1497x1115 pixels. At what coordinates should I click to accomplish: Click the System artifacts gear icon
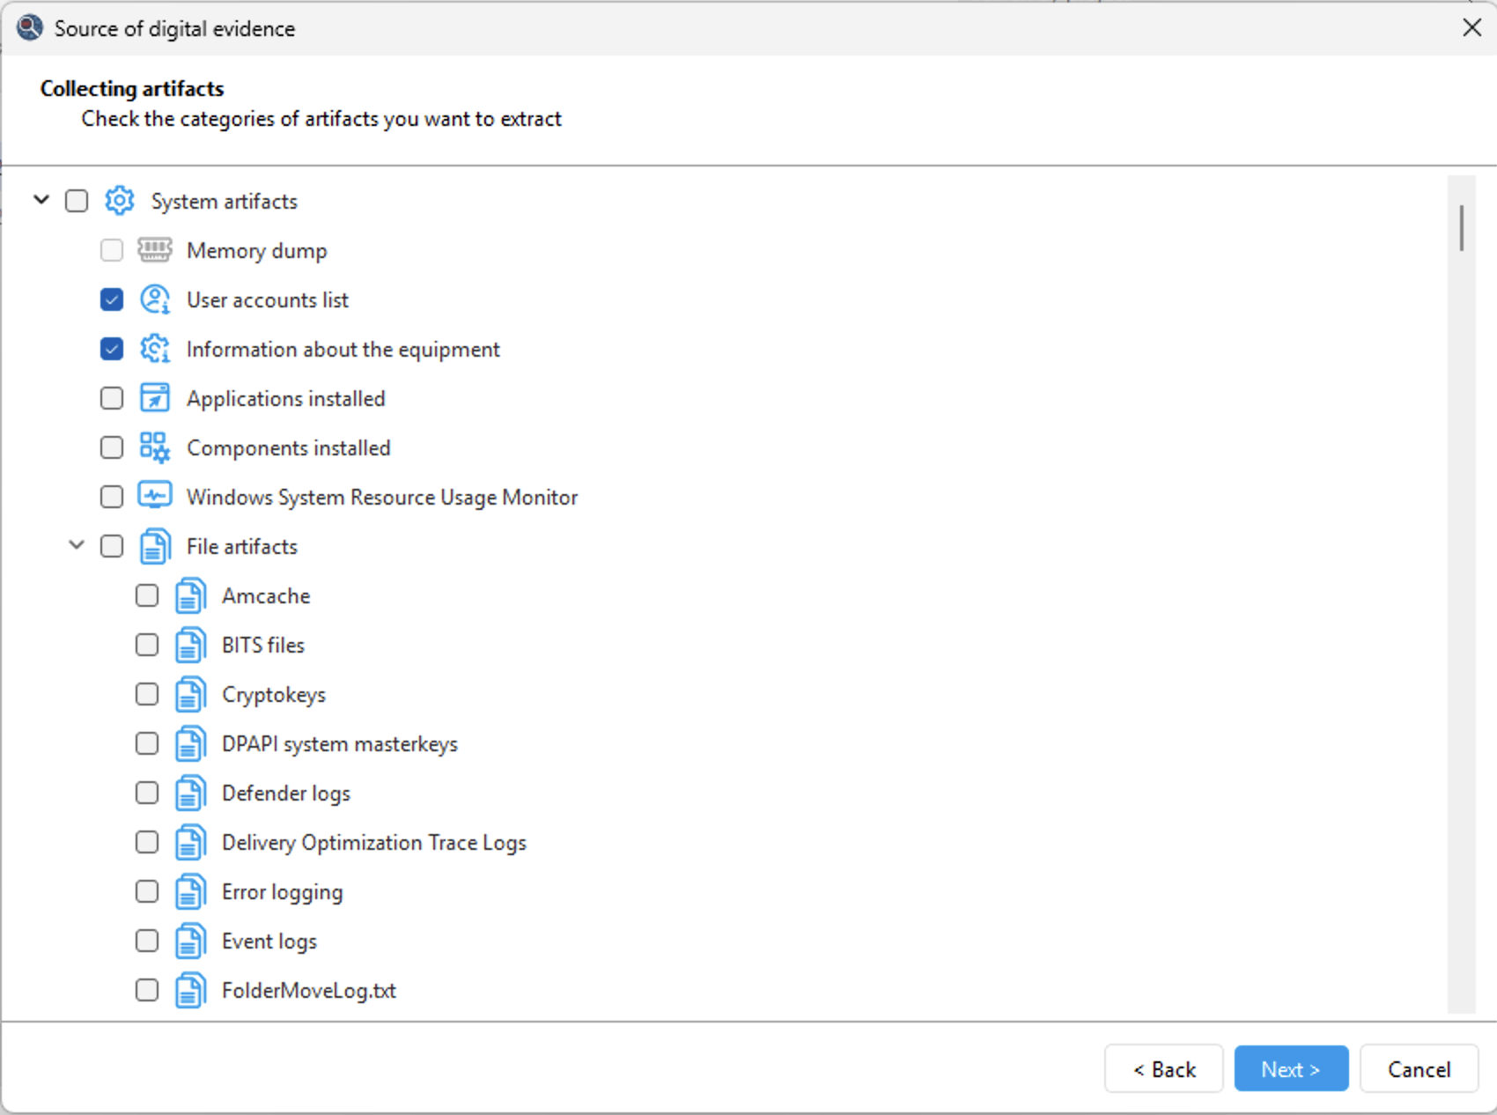(x=120, y=201)
